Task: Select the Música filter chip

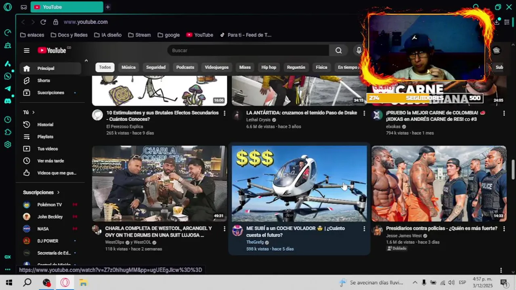Action: (128, 67)
